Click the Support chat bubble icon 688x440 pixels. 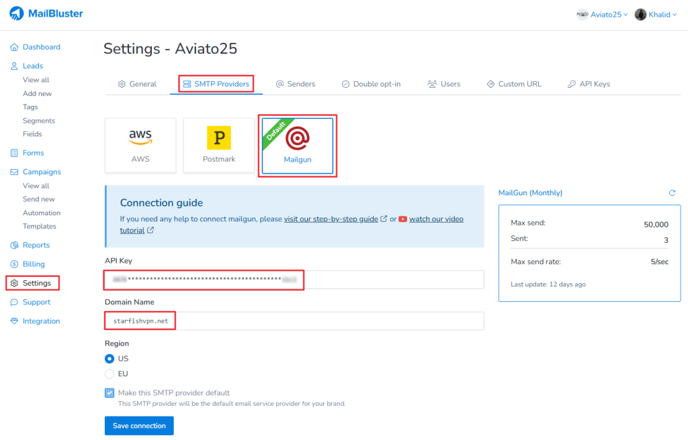(x=14, y=302)
